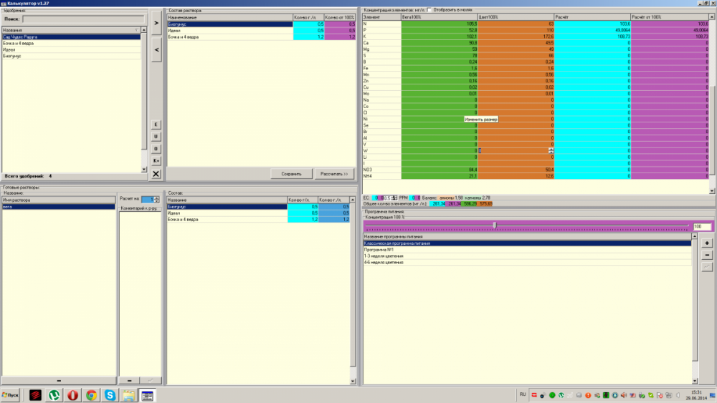Click the Концентрация slider handle

(x=495, y=225)
